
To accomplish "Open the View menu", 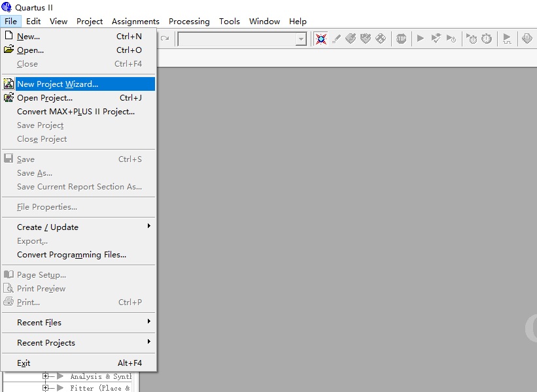I will pyautogui.click(x=58, y=21).
